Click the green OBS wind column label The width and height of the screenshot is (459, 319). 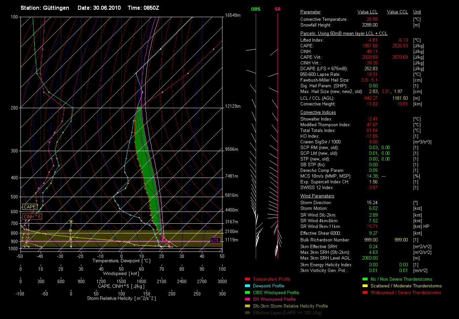coord(256,9)
